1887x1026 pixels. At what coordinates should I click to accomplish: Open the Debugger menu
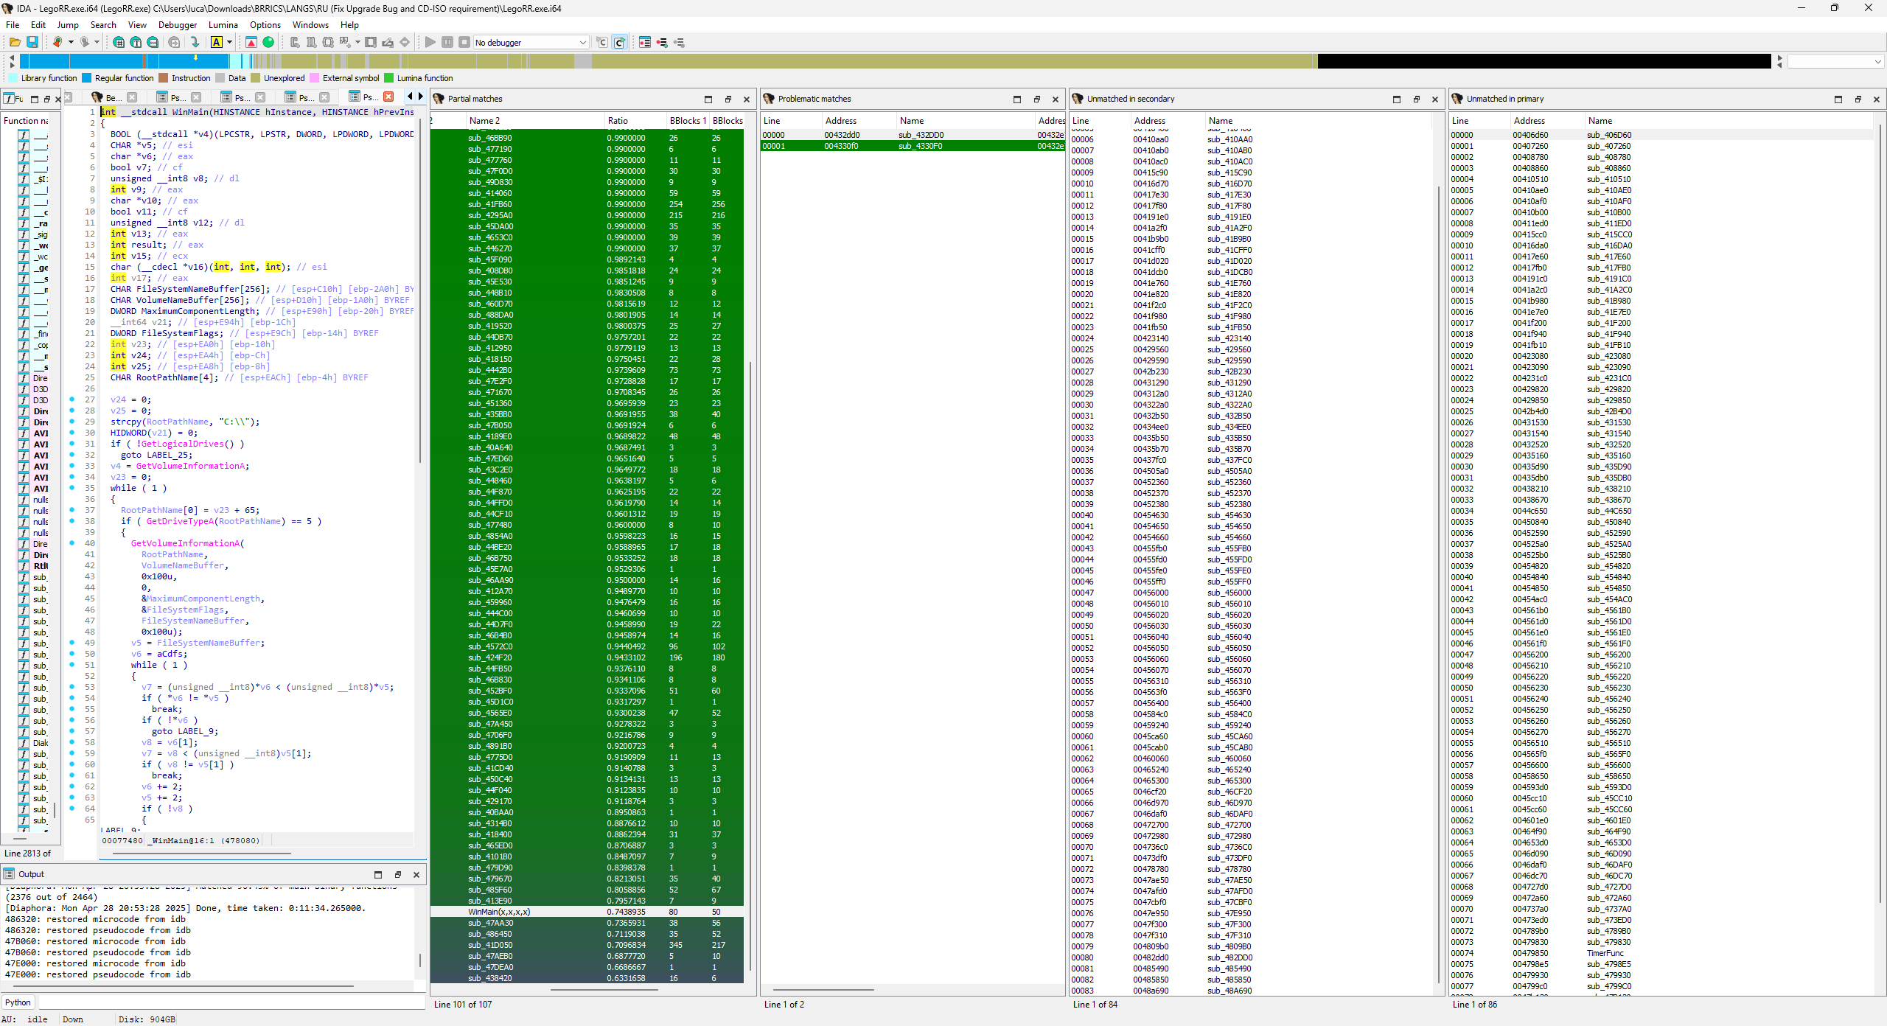tap(178, 25)
